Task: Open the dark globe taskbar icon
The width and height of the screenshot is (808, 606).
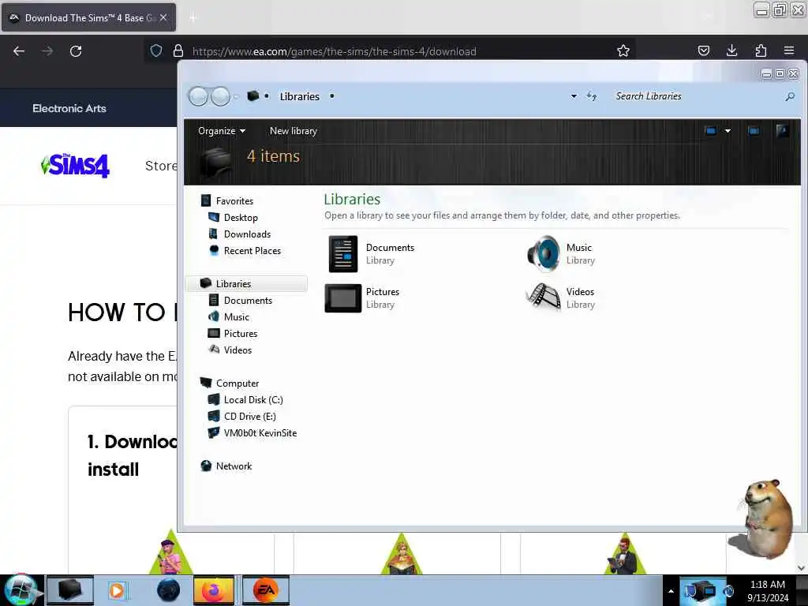Action: pyautogui.click(x=169, y=590)
